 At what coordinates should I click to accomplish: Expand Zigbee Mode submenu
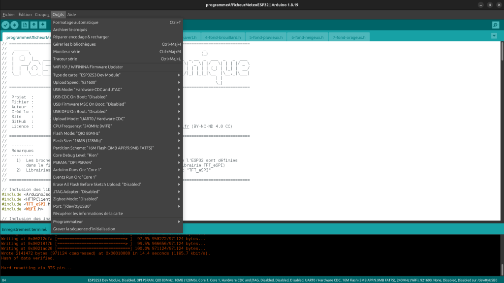coord(117,199)
